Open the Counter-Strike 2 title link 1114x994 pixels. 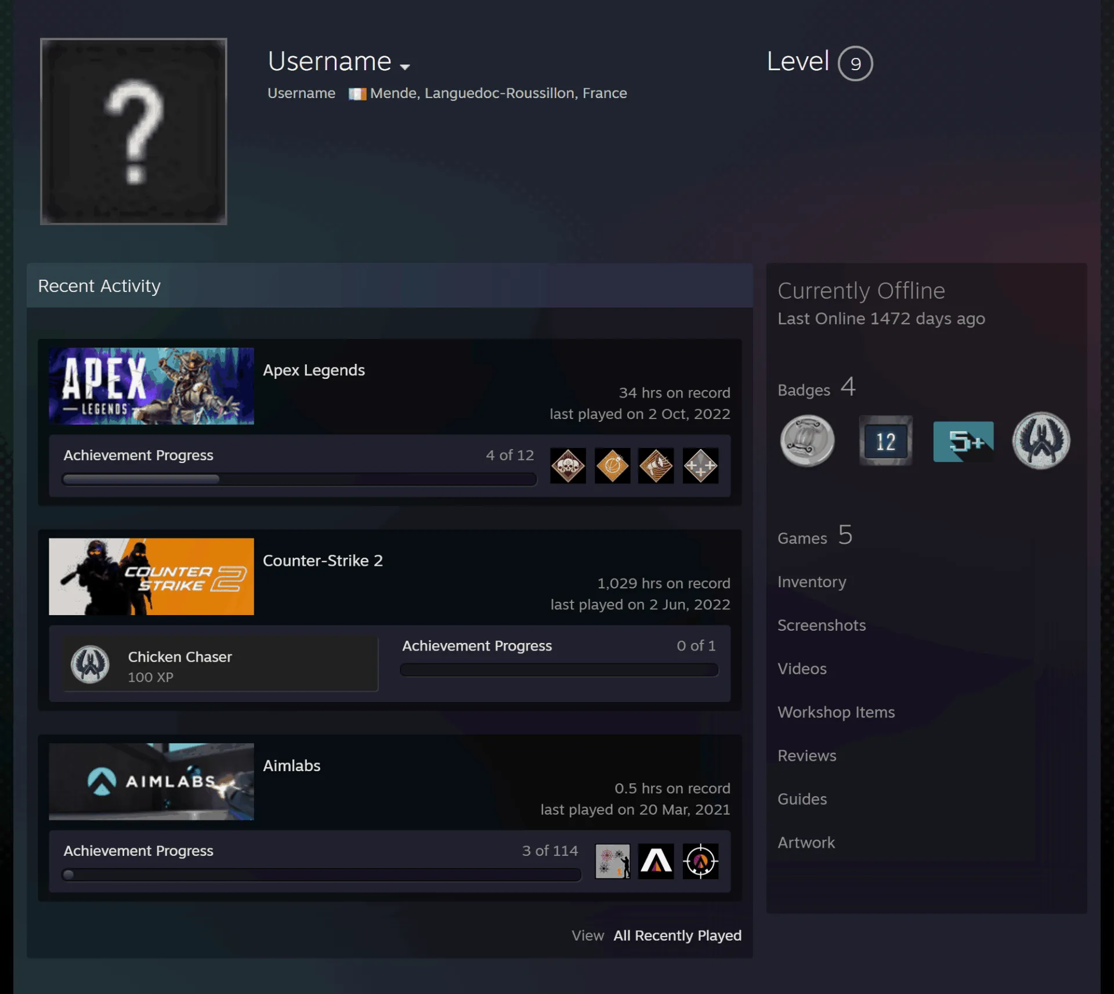pos(323,561)
